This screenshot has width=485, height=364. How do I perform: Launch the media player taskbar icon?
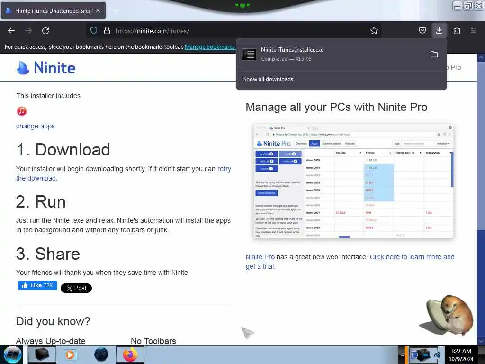point(70,355)
